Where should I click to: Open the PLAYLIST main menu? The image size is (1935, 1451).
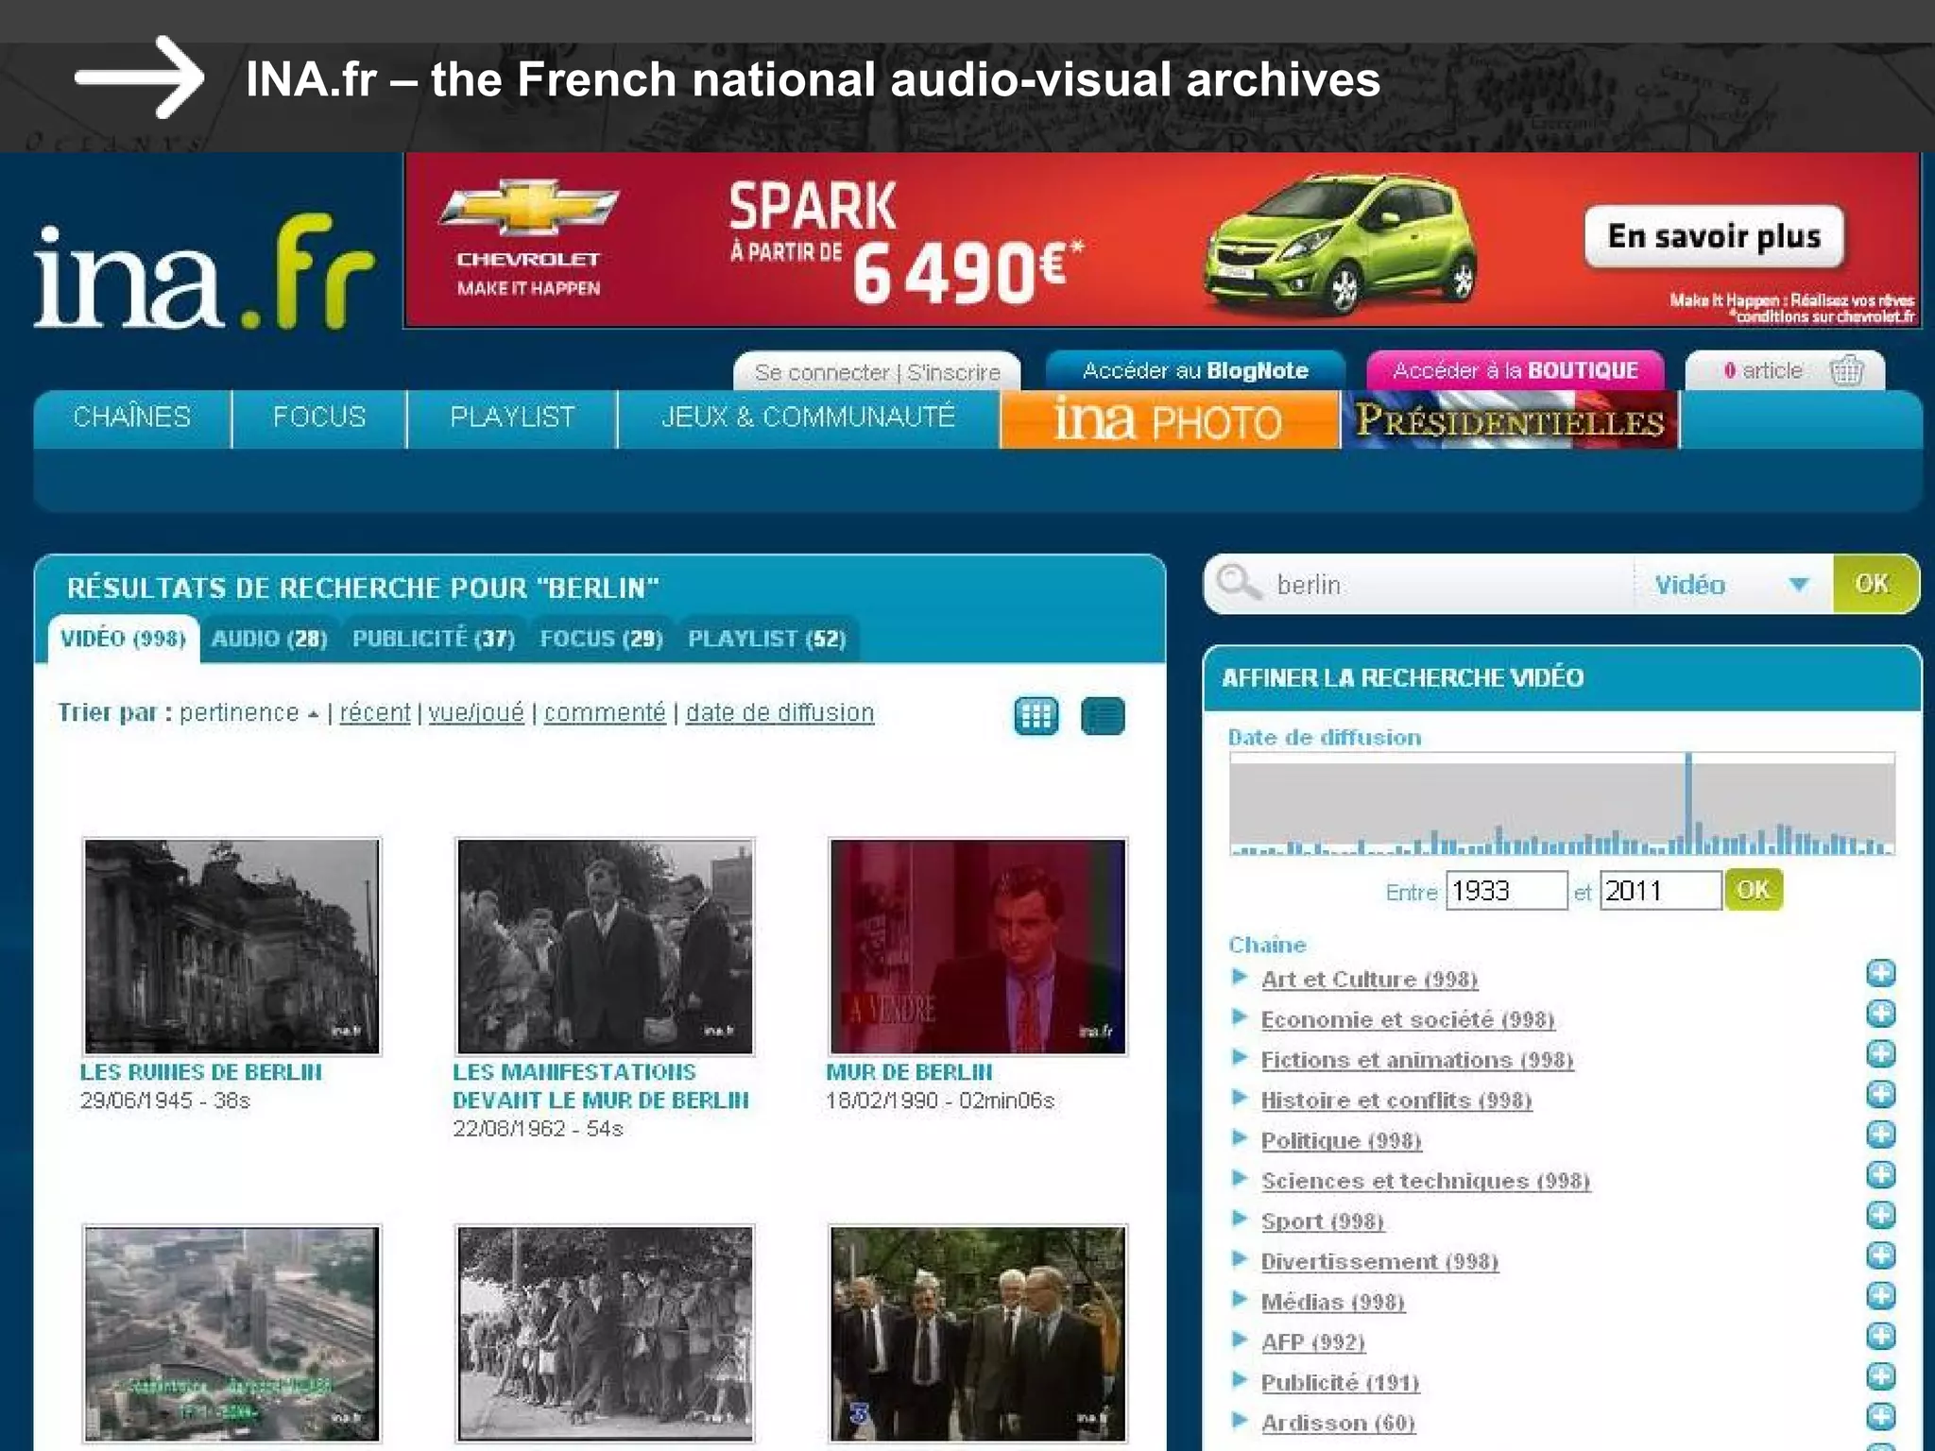(512, 417)
